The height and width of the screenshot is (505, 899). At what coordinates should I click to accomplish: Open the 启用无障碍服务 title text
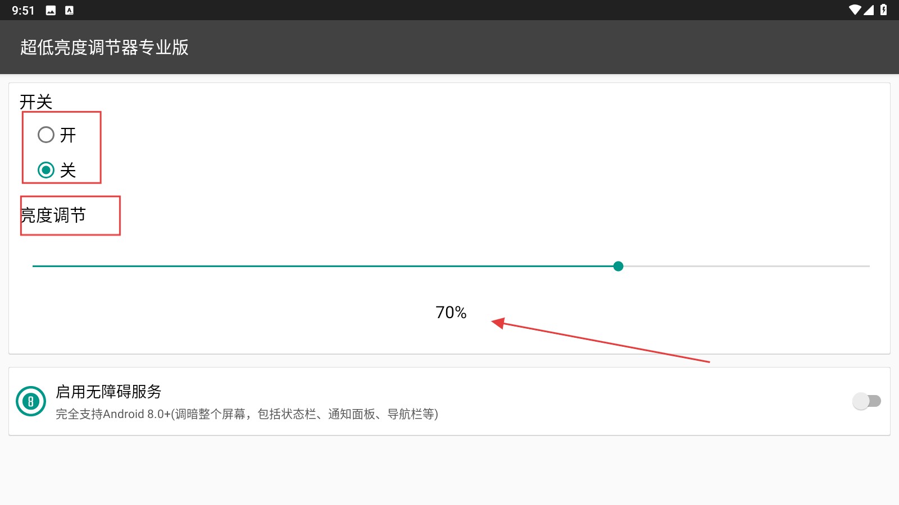pos(108,392)
